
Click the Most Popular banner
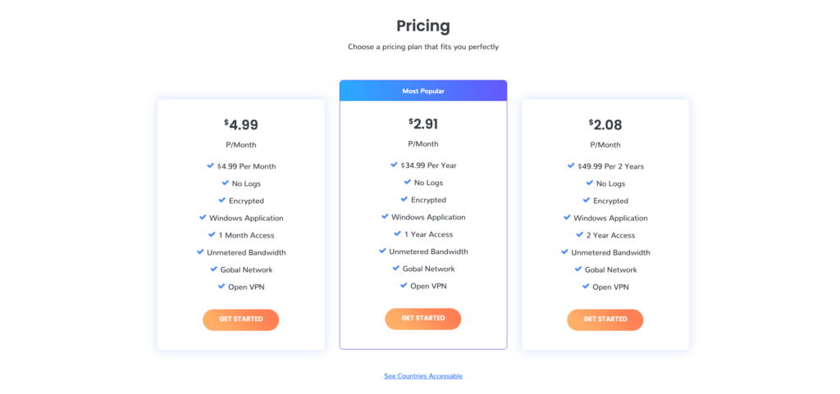click(x=423, y=91)
